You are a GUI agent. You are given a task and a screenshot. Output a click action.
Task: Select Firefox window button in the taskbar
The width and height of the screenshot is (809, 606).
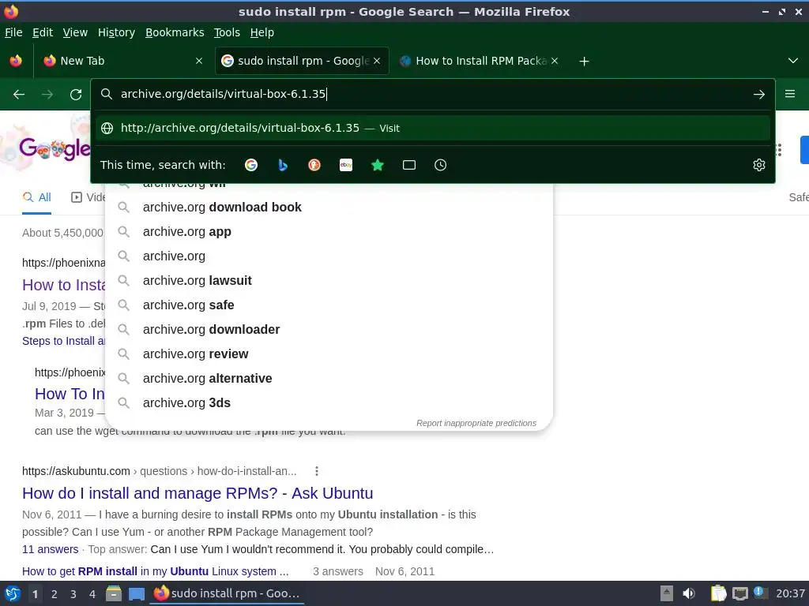tap(227, 593)
